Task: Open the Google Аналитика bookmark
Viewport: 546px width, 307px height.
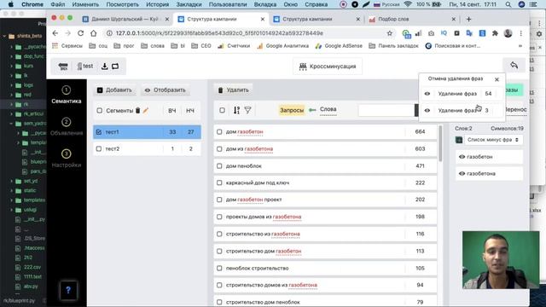Action: pyautogui.click(x=282, y=45)
